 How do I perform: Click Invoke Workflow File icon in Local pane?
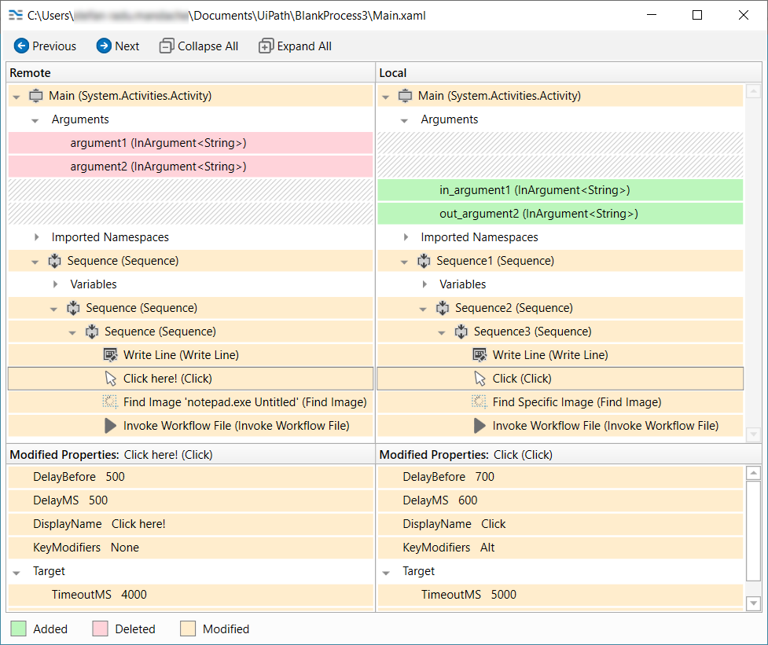point(480,426)
